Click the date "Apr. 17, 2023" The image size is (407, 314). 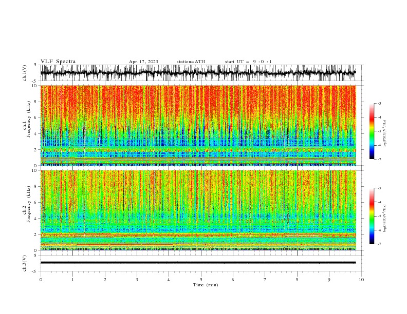[143, 62]
